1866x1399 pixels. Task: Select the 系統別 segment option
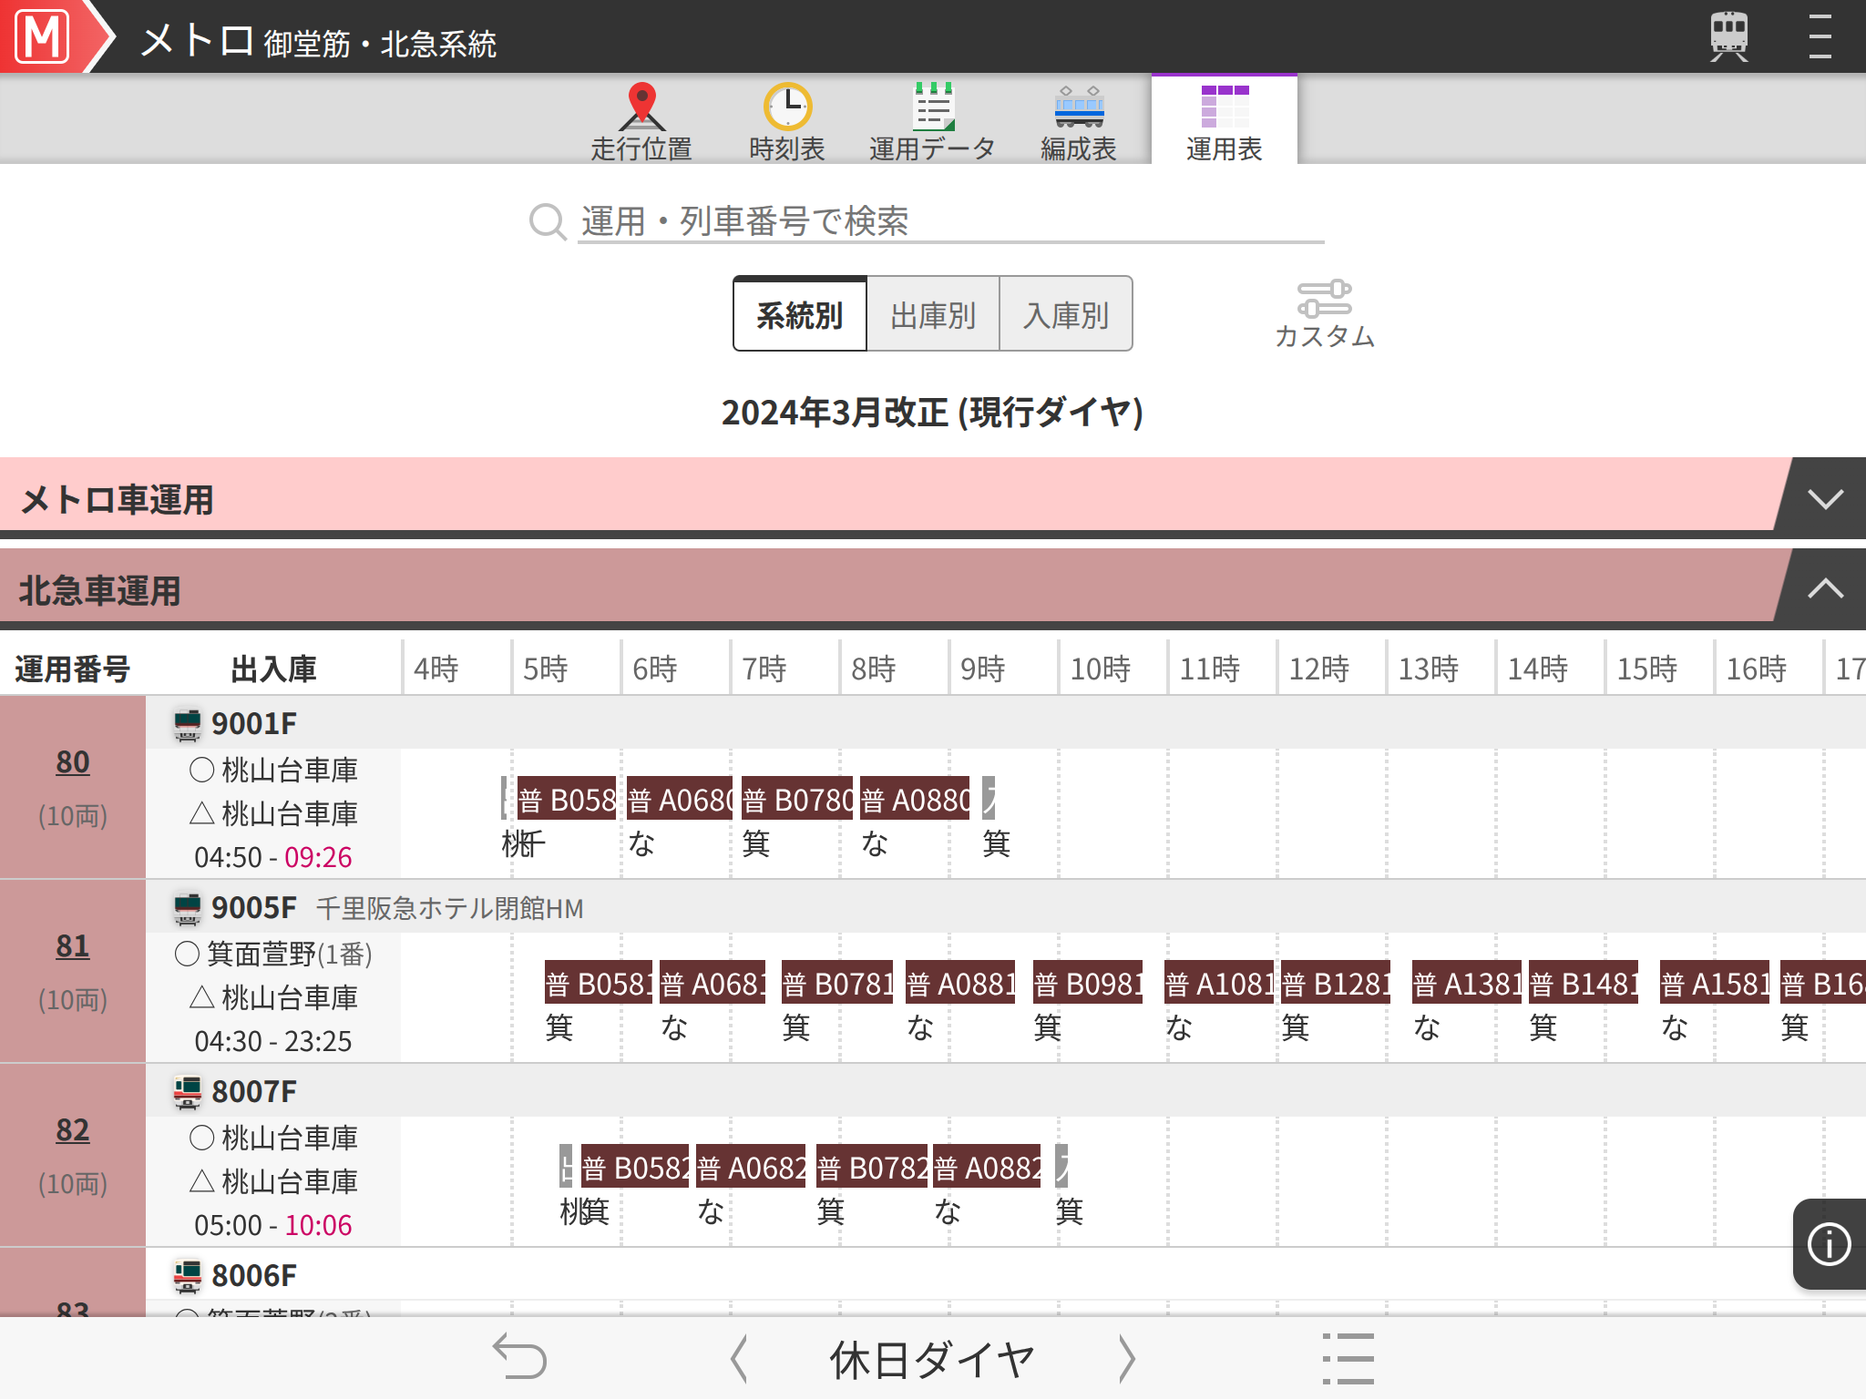point(800,315)
